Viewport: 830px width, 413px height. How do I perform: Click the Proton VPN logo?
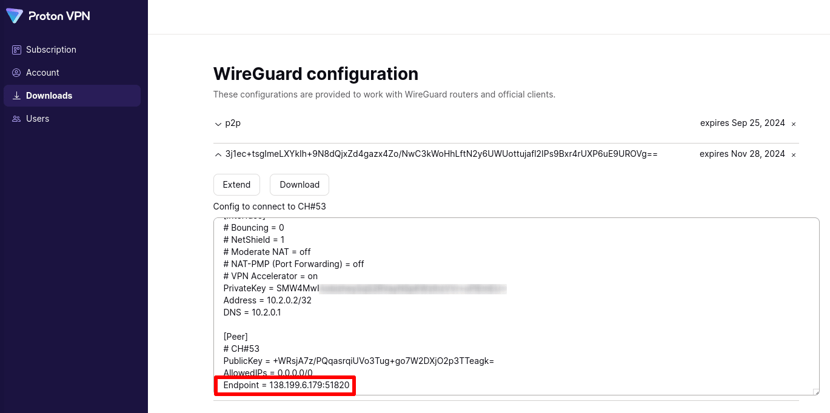click(x=48, y=16)
